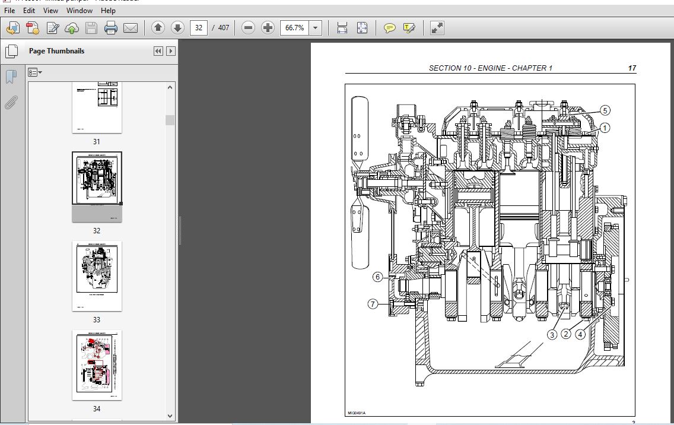Send file via envelope email icon
This screenshot has width=674, height=425.
click(x=131, y=28)
